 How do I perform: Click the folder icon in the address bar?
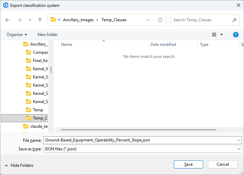[53, 20]
